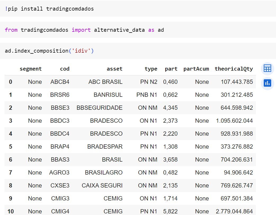Click the pip install tradingcomdados code cell
This screenshot has height=215, width=276.
click(x=138, y=9)
